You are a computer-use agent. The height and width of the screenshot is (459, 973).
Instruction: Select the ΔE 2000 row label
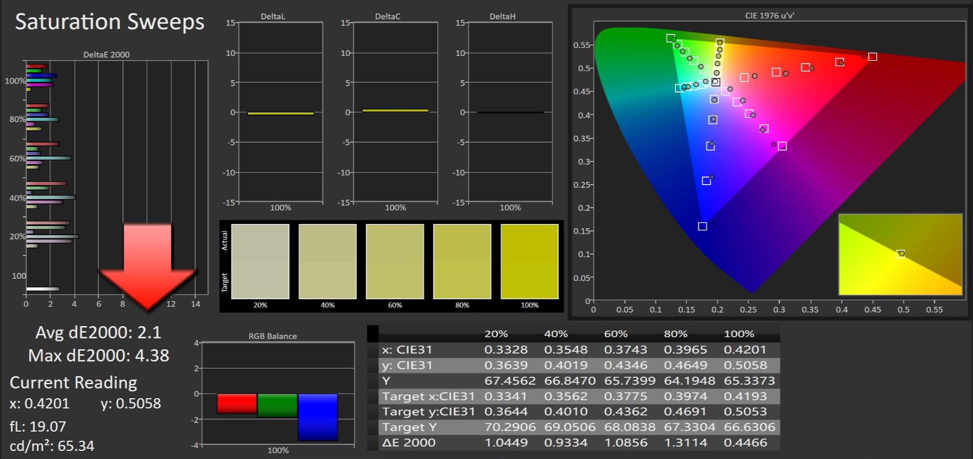tap(409, 442)
